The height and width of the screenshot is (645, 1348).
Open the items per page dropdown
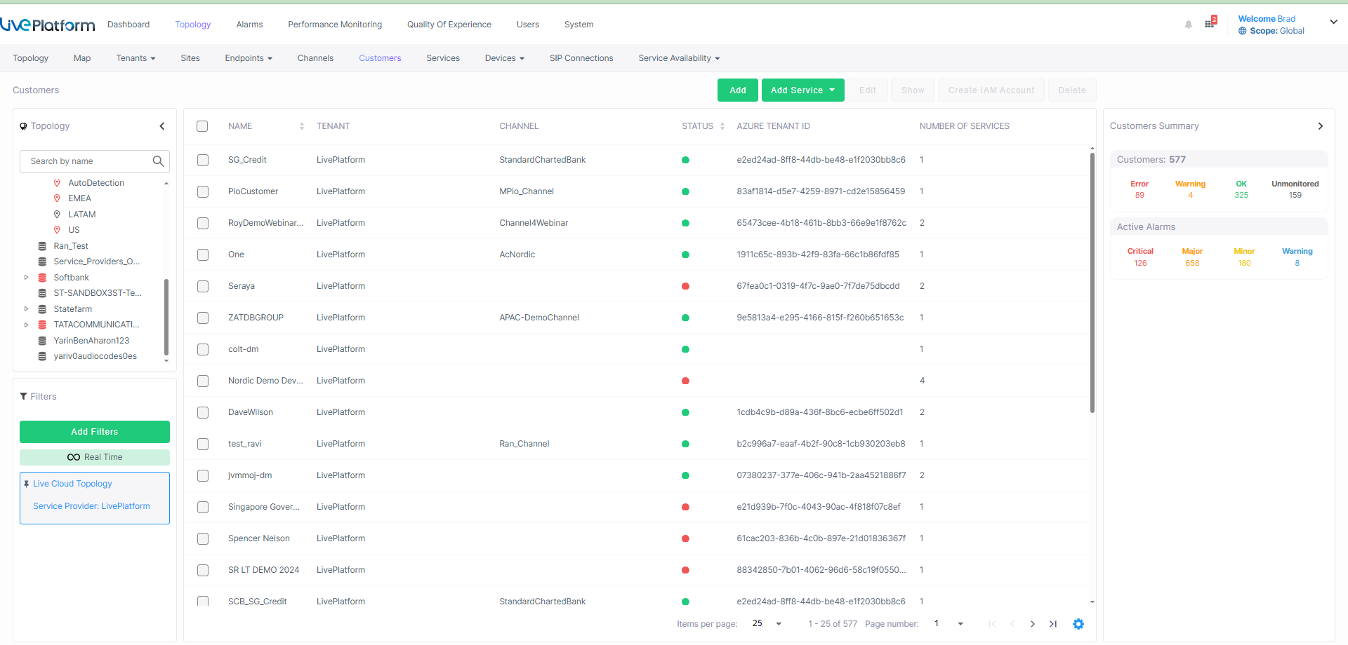click(767, 624)
